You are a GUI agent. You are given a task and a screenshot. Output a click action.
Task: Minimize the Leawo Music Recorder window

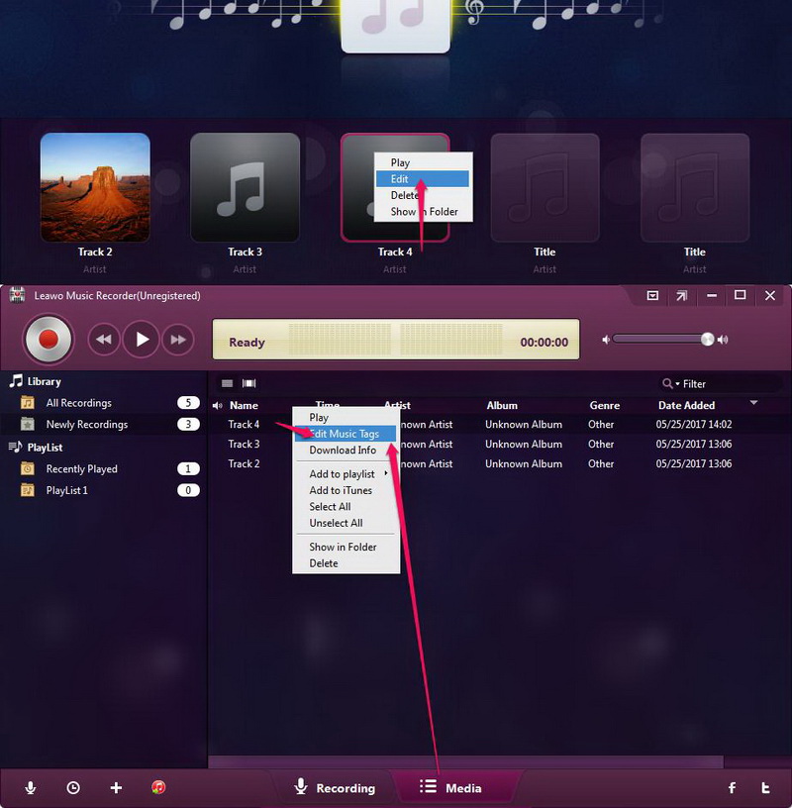(x=712, y=296)
